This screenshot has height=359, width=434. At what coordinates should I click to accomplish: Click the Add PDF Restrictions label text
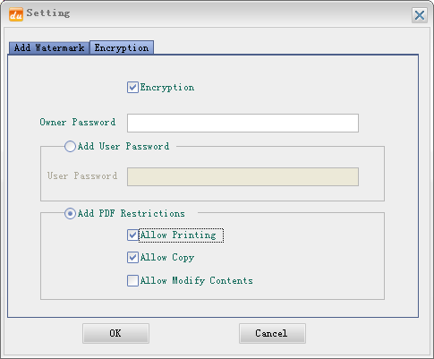(x=132, y=214)
